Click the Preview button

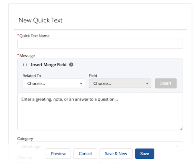[58, 154]
